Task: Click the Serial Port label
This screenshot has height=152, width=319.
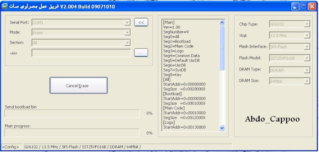Action: (x=20, y=22)
